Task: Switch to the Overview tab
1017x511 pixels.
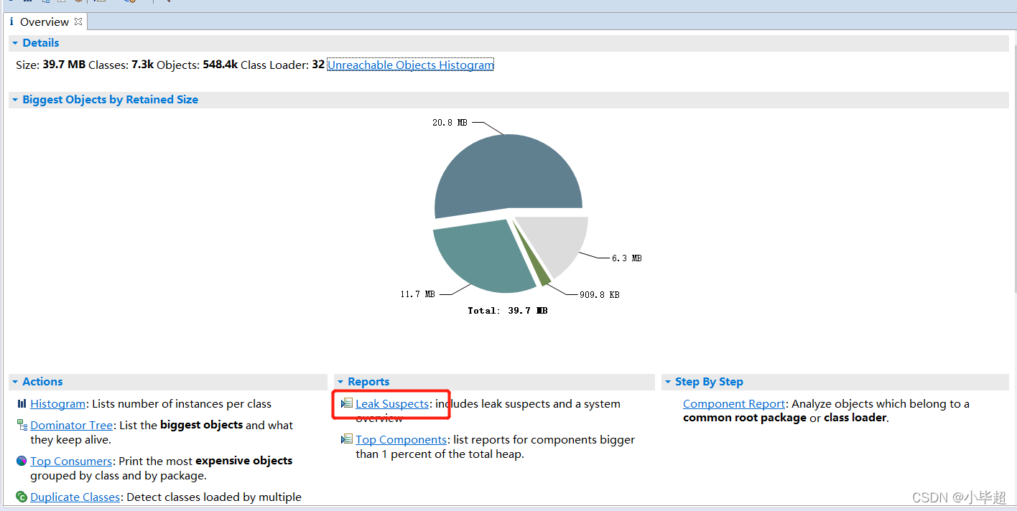Action: (45, 22)
